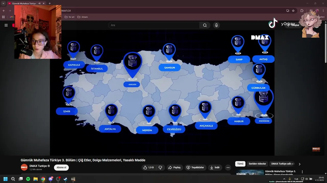Open the apps grid in bookmarks bar
Image resolution: width=327 pixels, height=183 pixels.
click(x=3, y=17)
